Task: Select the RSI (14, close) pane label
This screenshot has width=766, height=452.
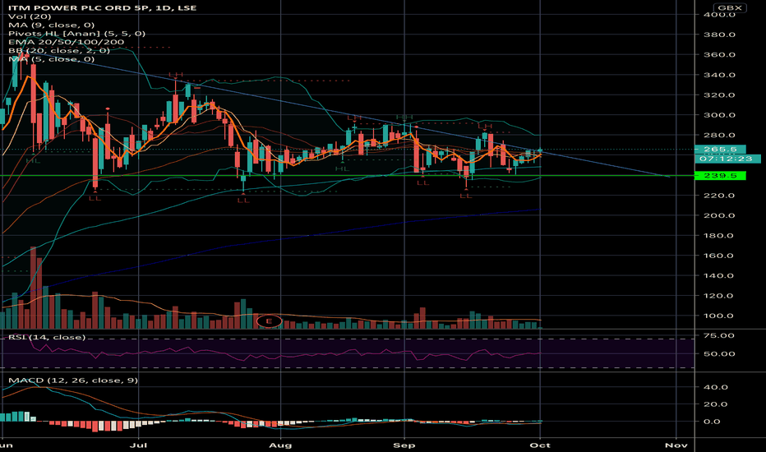Action: click(x=46, y=337)
